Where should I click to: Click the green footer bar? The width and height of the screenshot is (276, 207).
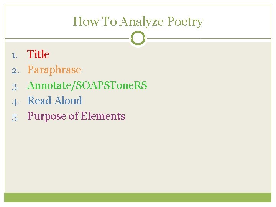138,197
